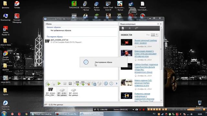Switch news to thumbnail view mode
The height and width of the screenshot is (116, 207).
point(153,35)
